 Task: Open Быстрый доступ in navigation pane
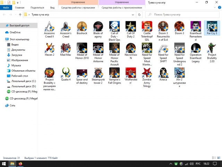(19, 25)
